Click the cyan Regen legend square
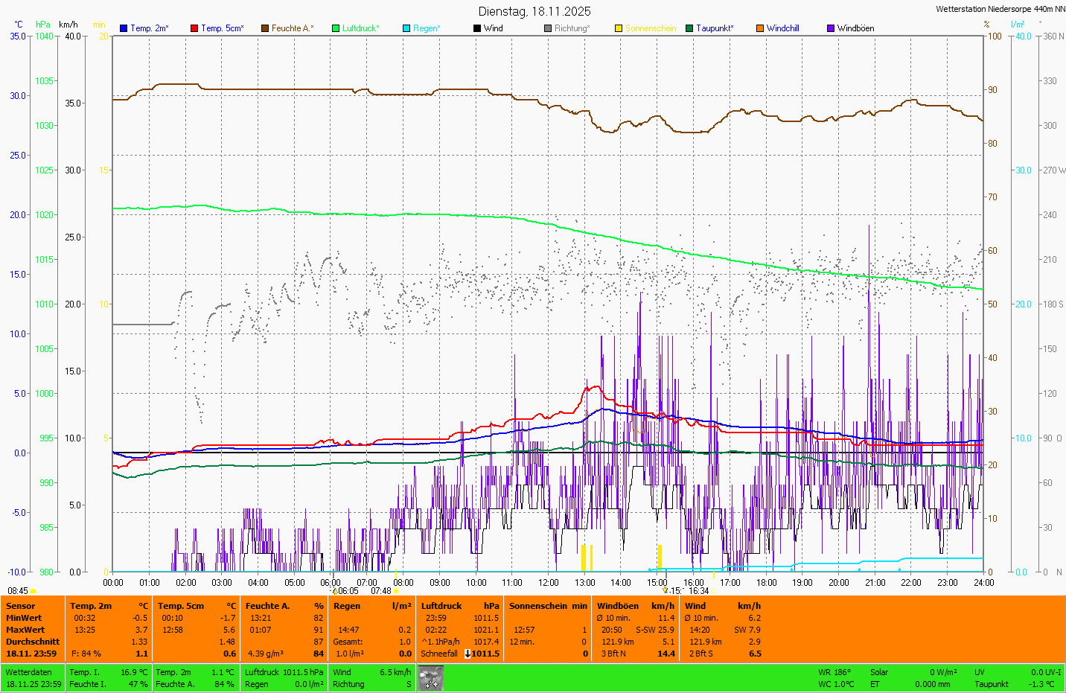 coord(406,28)
